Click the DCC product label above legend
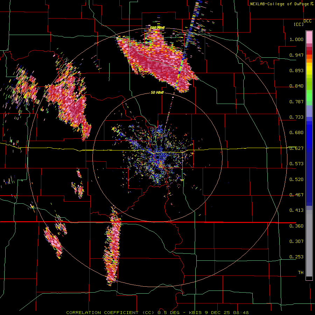Screen dimensions: 315x315 click(307, 21)
